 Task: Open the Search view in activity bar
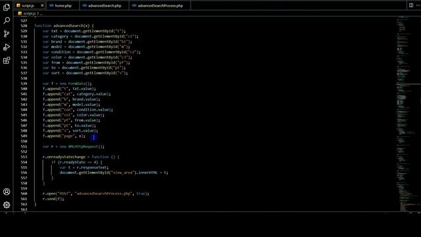[7, 20]
